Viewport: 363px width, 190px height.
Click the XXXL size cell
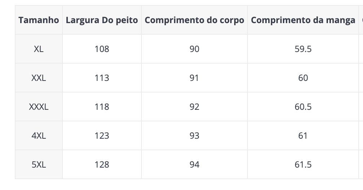point(39,107)
